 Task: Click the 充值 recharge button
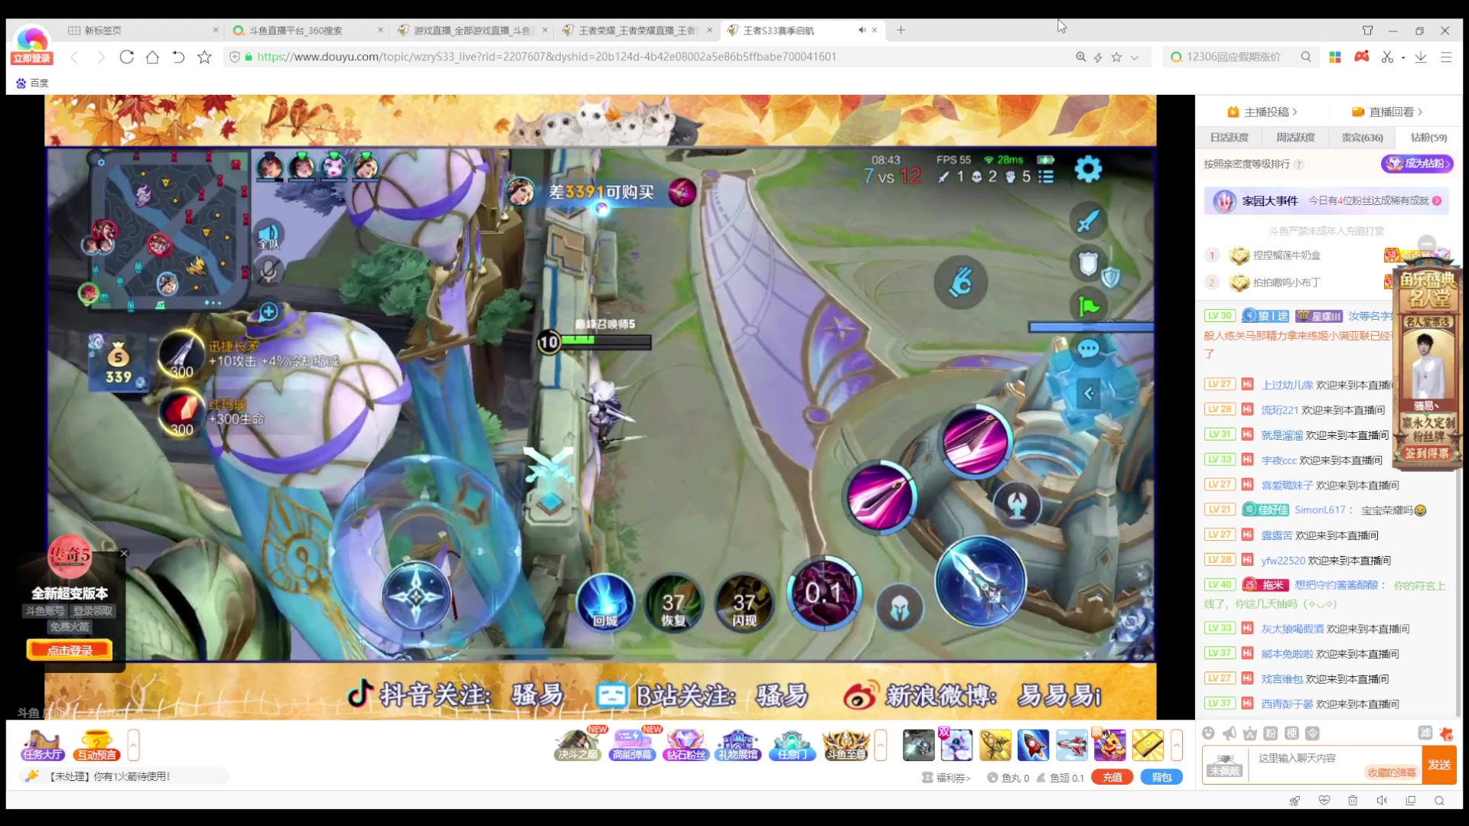[x=1112, y=777]
